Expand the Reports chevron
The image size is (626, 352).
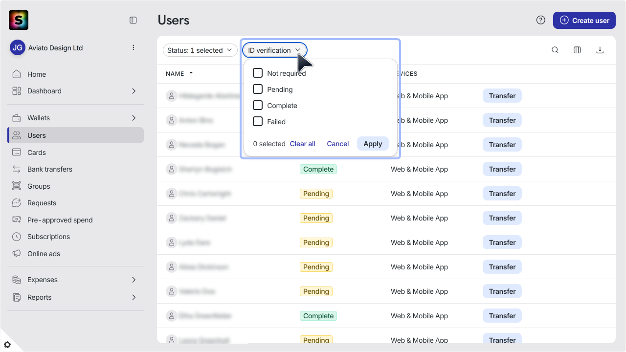pyautogui.click(x=134, y=297)
